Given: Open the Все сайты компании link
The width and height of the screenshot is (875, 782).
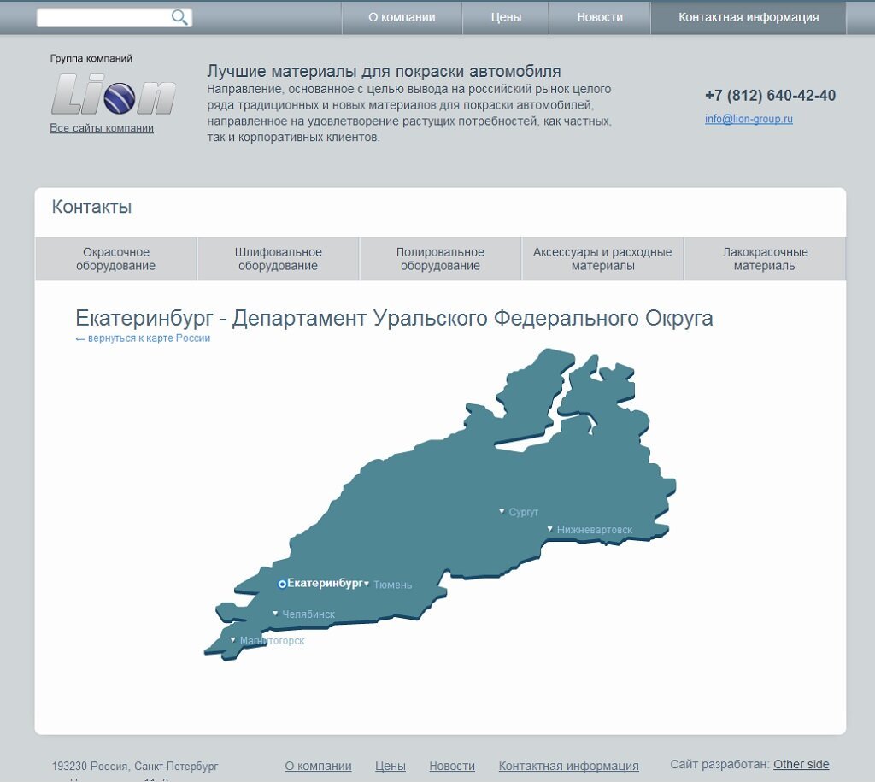Looking at the screenshot, I should coord(102,128).
